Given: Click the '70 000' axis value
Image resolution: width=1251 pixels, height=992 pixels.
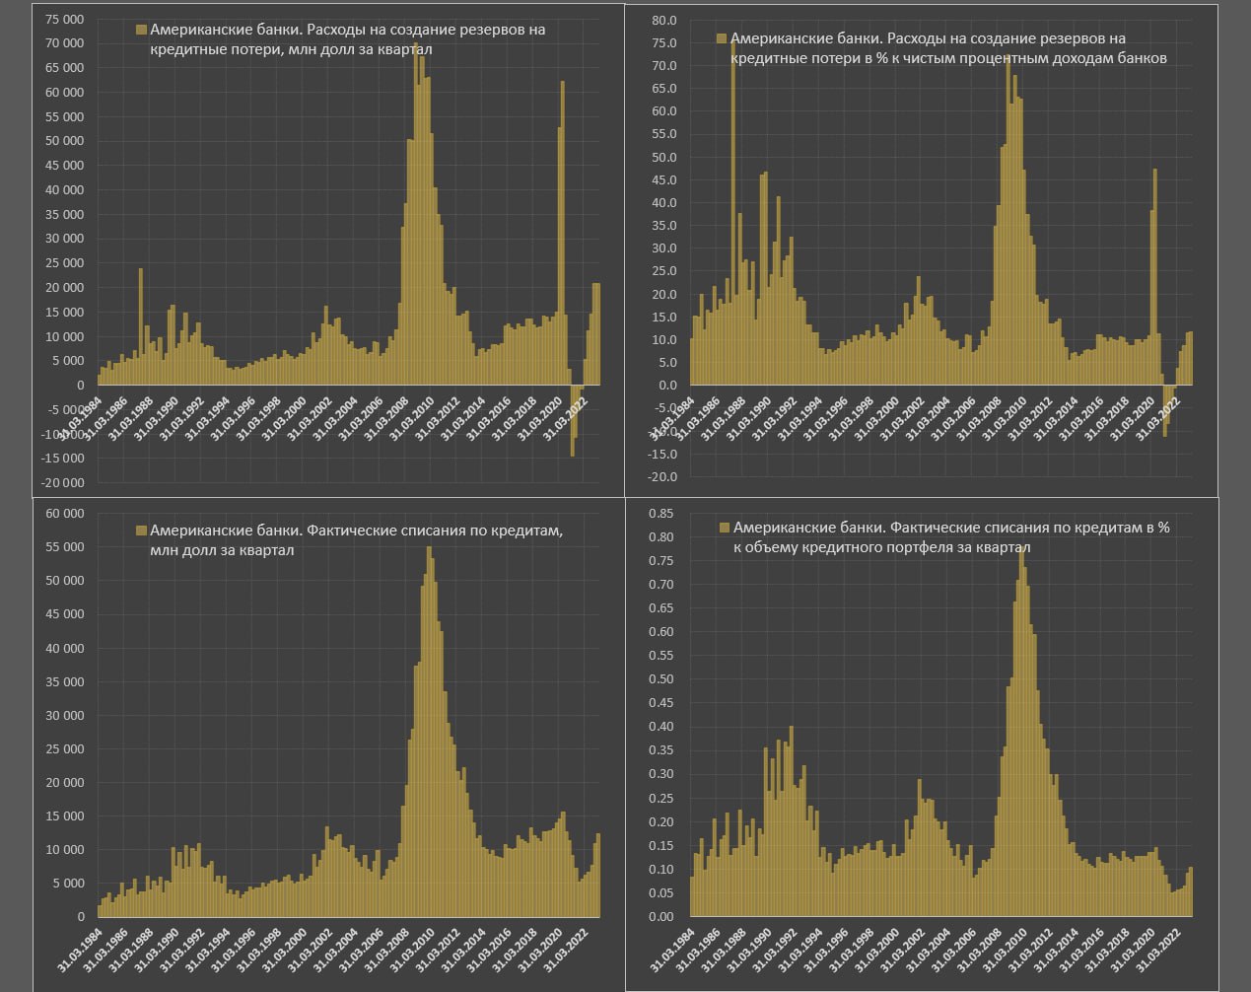Looking at the screenshot, I should click(x=64, y=43).
